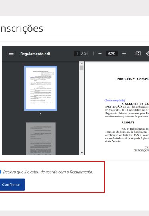
Task: Toggle the PDF sidebar hamburger menu
Action: (x=11, y=54)
